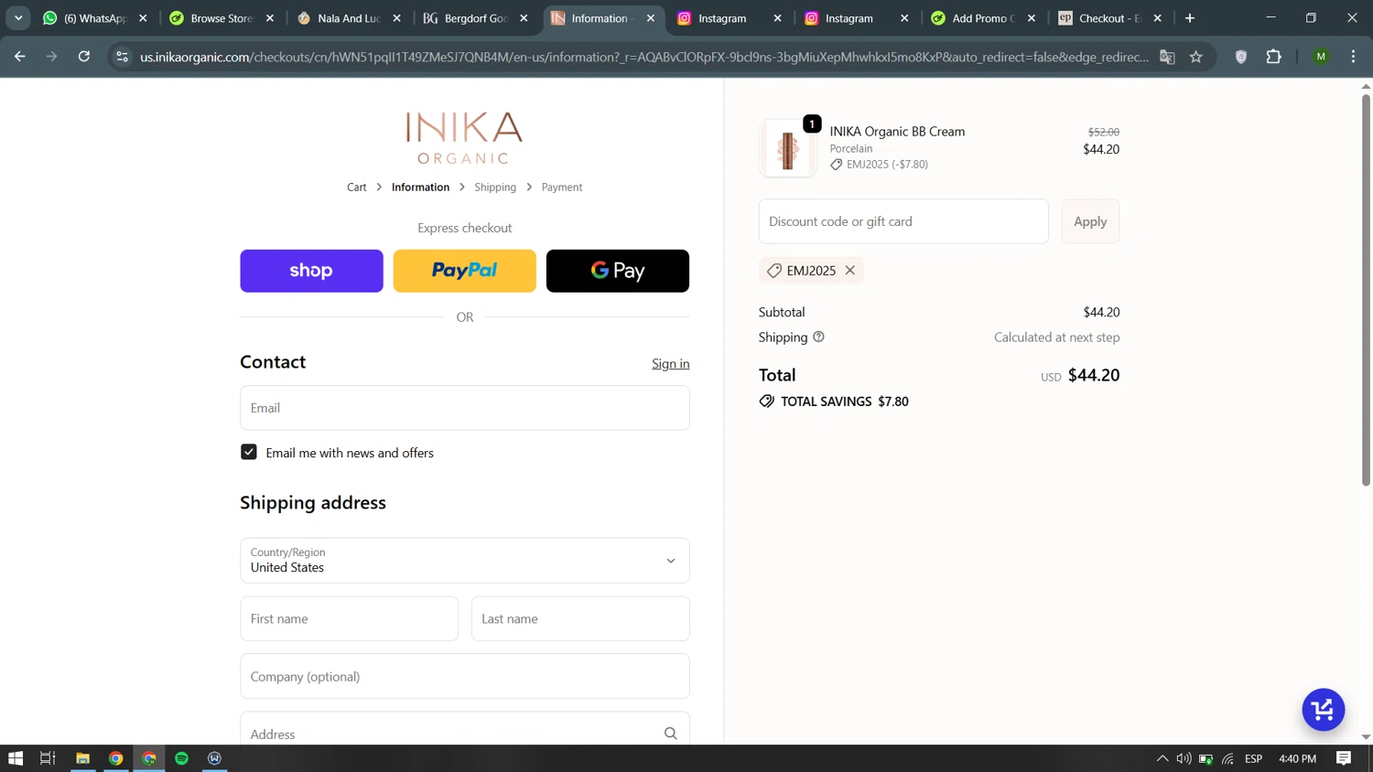Open File Explorer from taskbar
The width and height of the screenshot is (1373, 772).
pyautogui.click(x=82, y=758)
